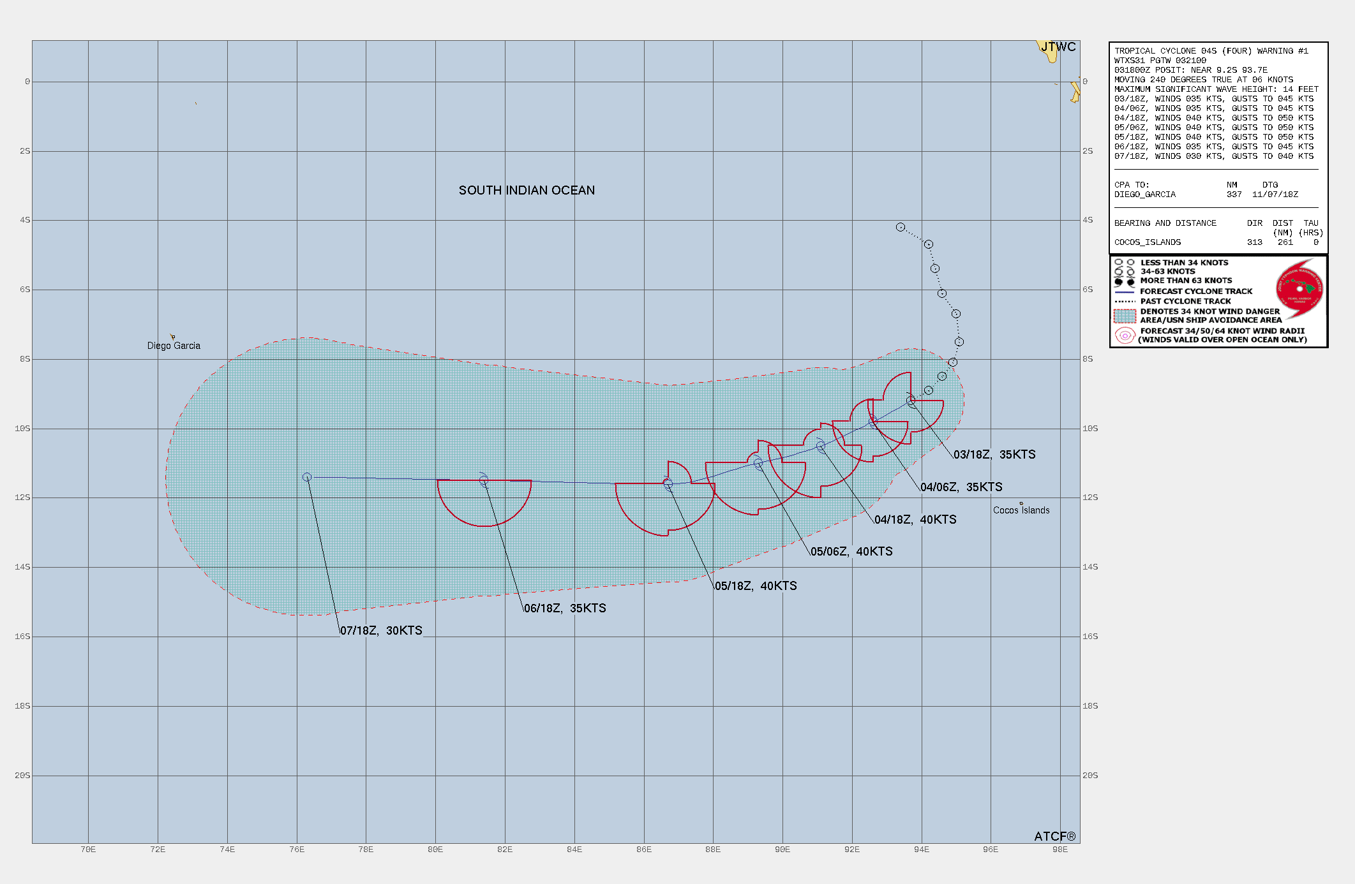The image size is (1355, 884).
Task: Click the 06/18Z cyclone position symbol
Action: [x=484, y=480]
